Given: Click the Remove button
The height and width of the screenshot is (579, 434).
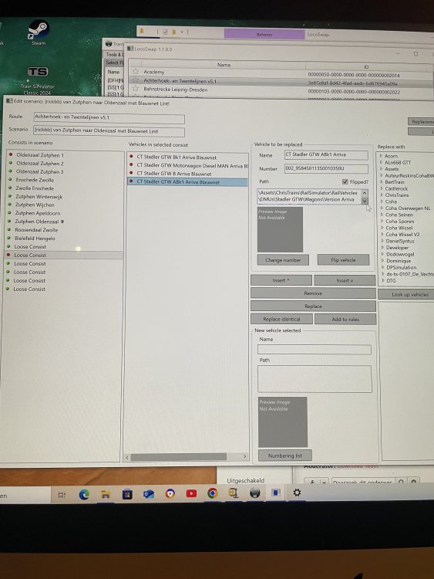Looking at the screenshot, I should [313, 293].
